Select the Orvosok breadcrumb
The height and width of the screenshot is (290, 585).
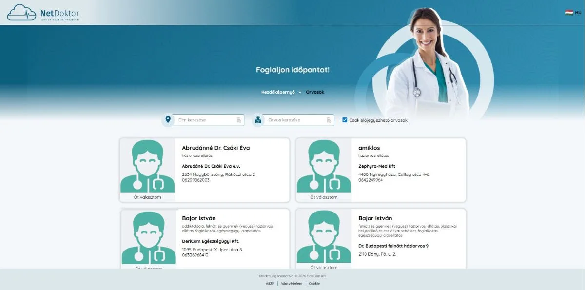pos(315,92)
